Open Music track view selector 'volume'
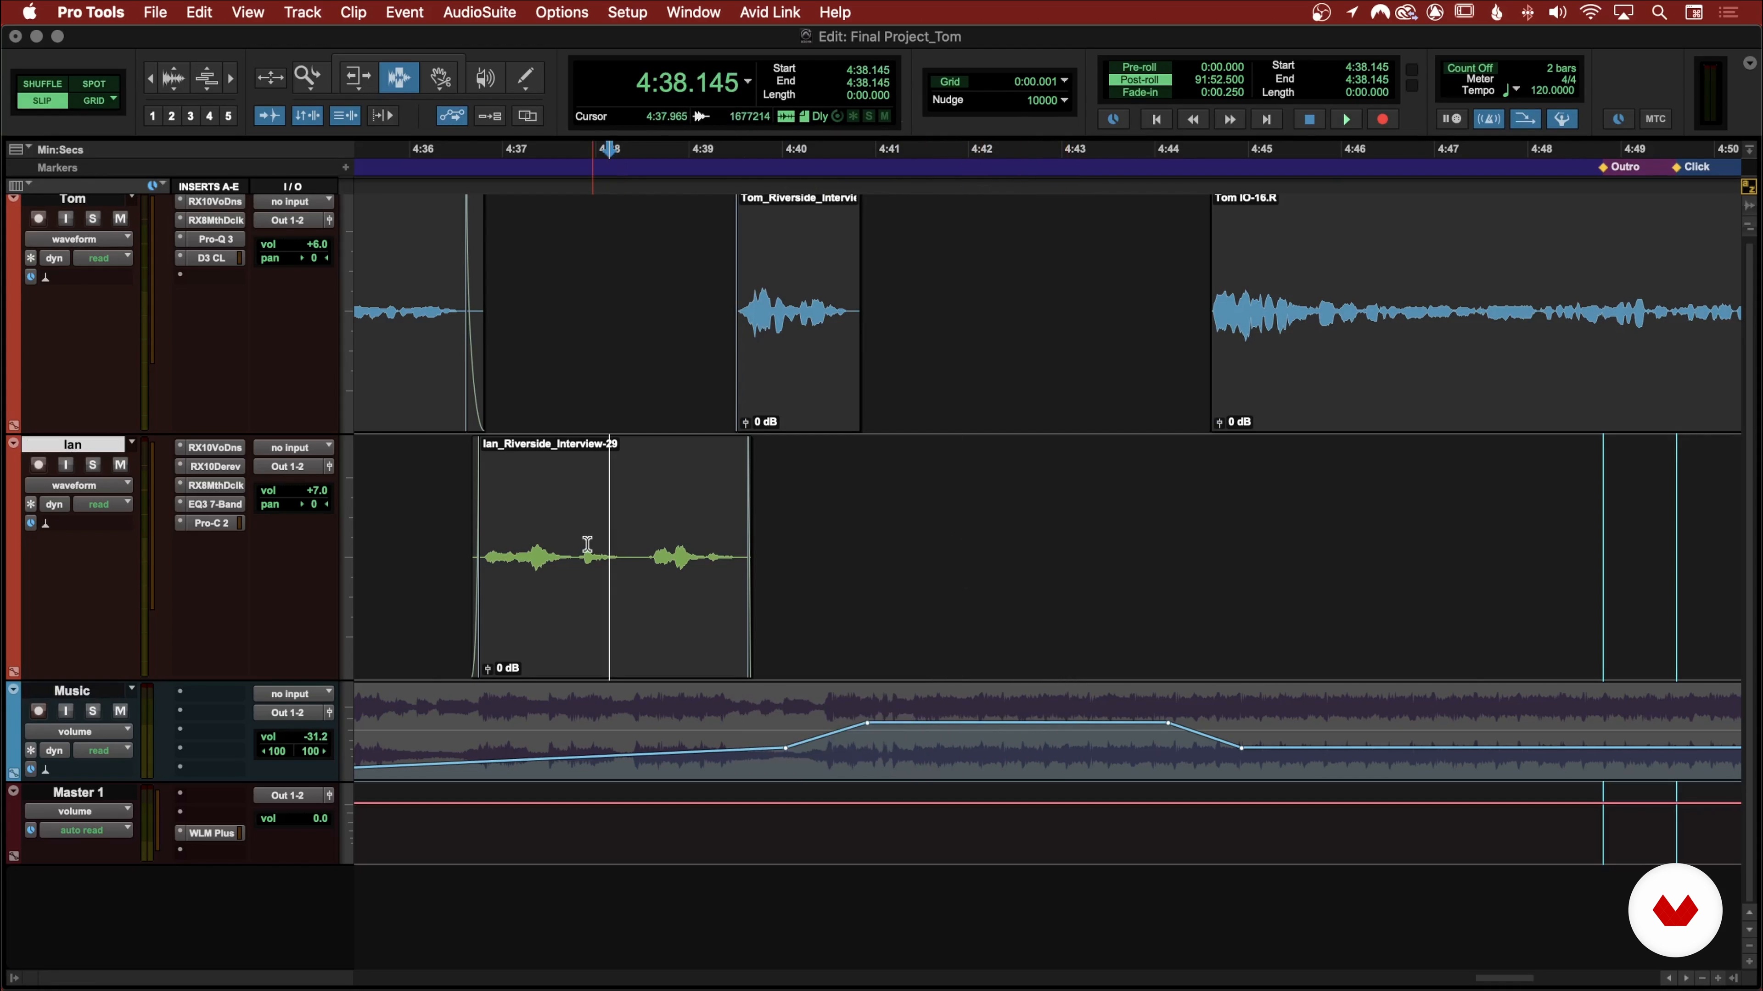The height and width of the screenshot is (991, 1763). tap(79, 731)
